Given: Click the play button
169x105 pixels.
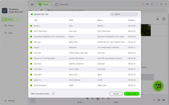Looking at the screenshot, I should 98,98.
